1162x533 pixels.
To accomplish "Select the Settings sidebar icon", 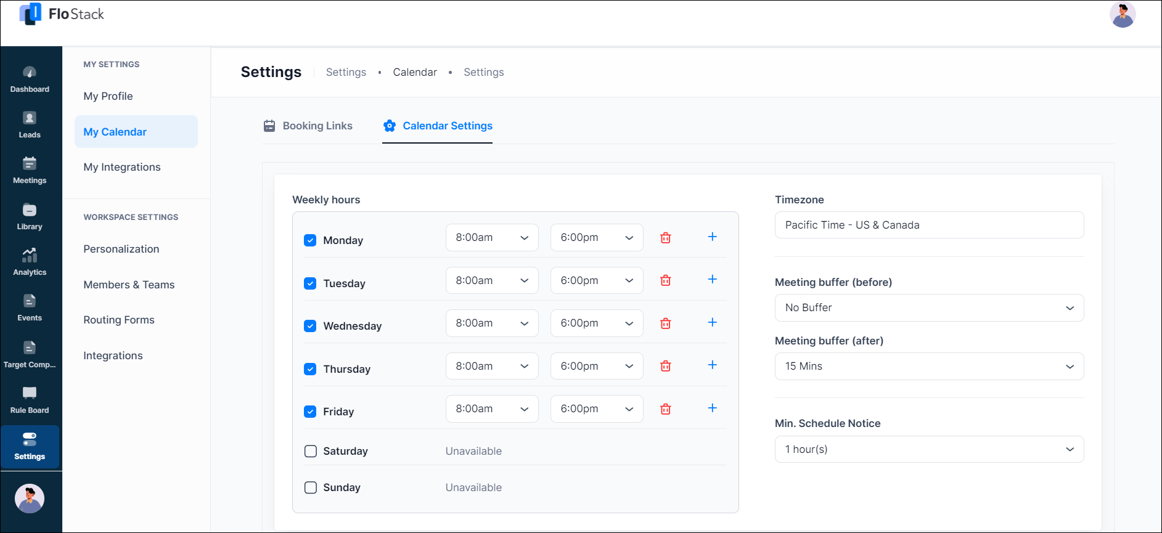I will [x=30, y=447].
